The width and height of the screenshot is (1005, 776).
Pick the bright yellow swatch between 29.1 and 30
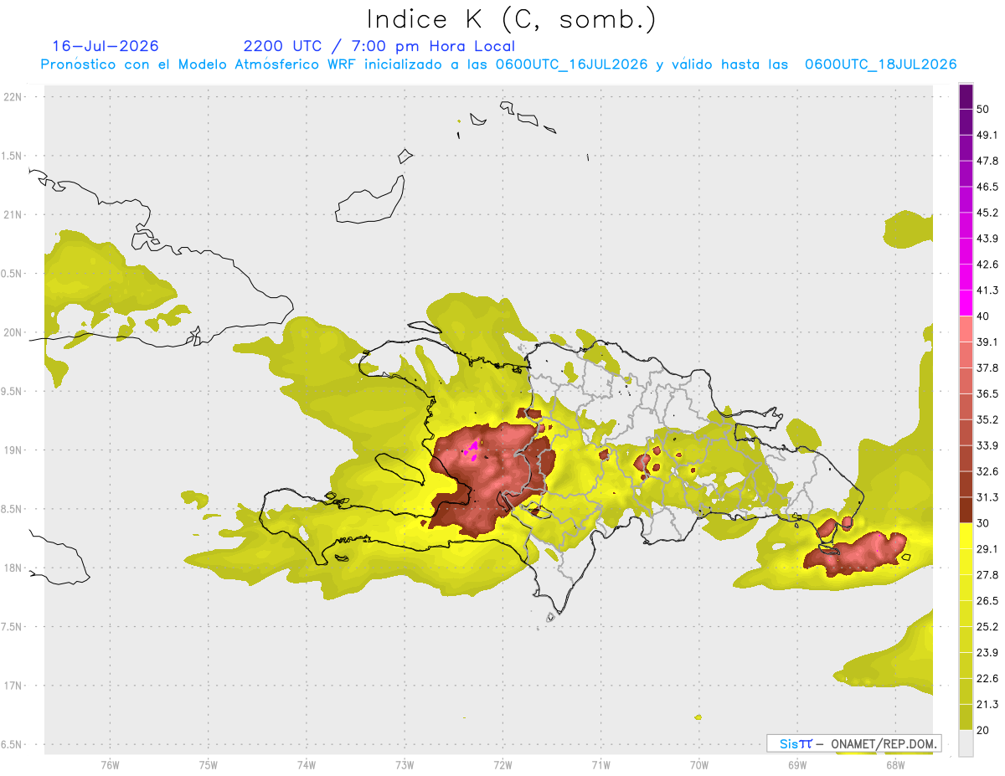coord(966,537)
